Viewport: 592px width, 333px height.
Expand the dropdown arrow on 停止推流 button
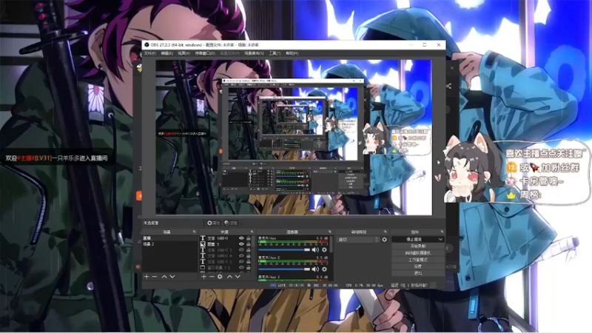(440, 239)
